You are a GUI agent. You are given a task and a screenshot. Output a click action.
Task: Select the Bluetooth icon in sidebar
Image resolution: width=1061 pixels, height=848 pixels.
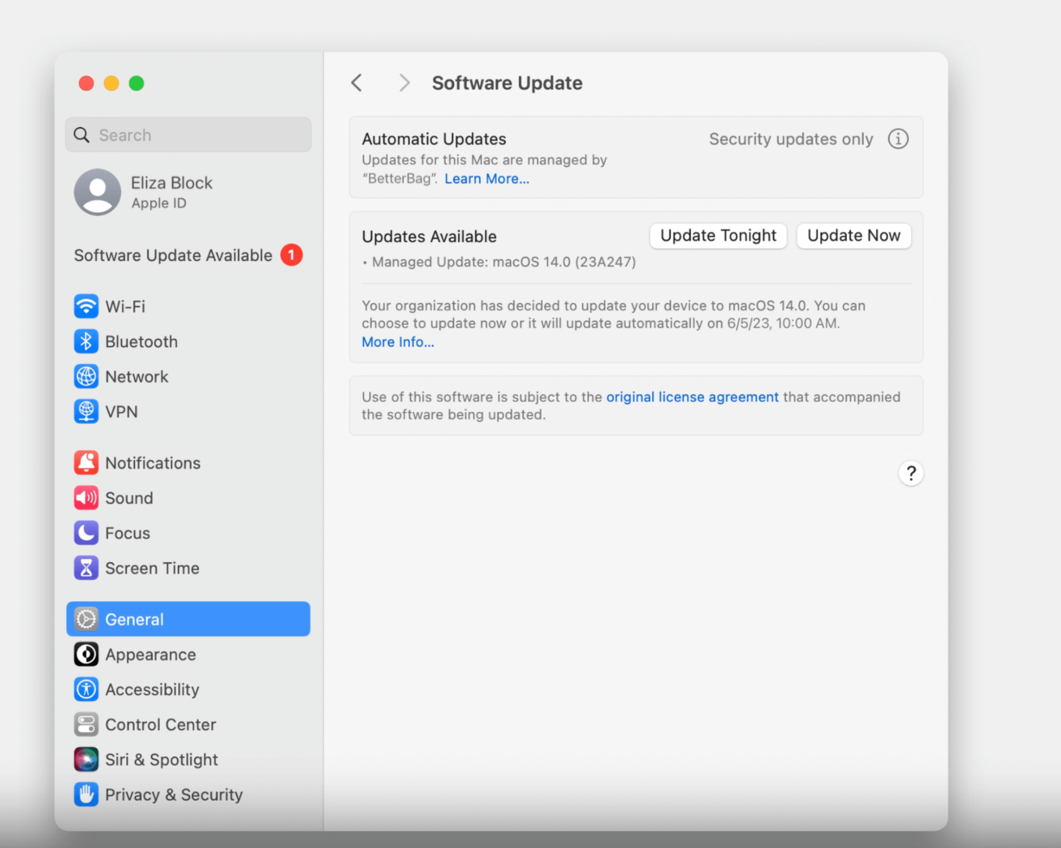[85, 341]
